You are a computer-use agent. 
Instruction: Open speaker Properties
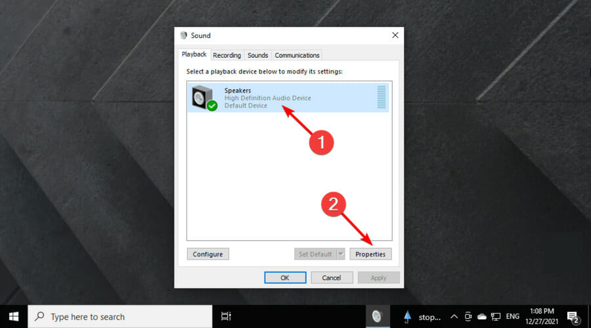370,254
